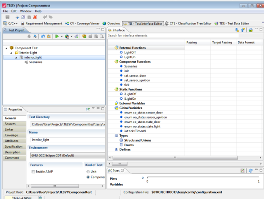Select the Component radio button

[88, 177]
